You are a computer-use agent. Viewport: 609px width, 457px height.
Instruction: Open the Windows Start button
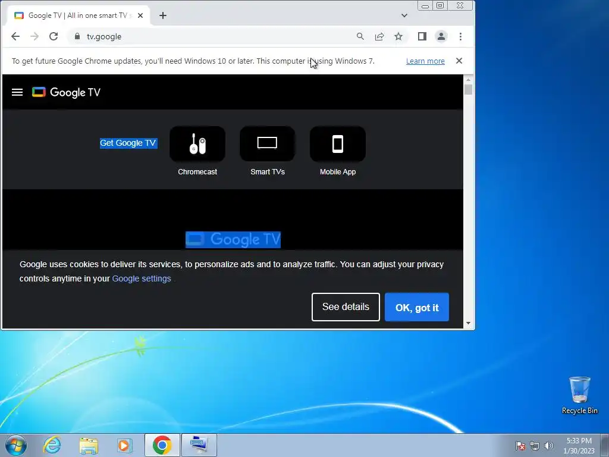[x=16, y=445]
